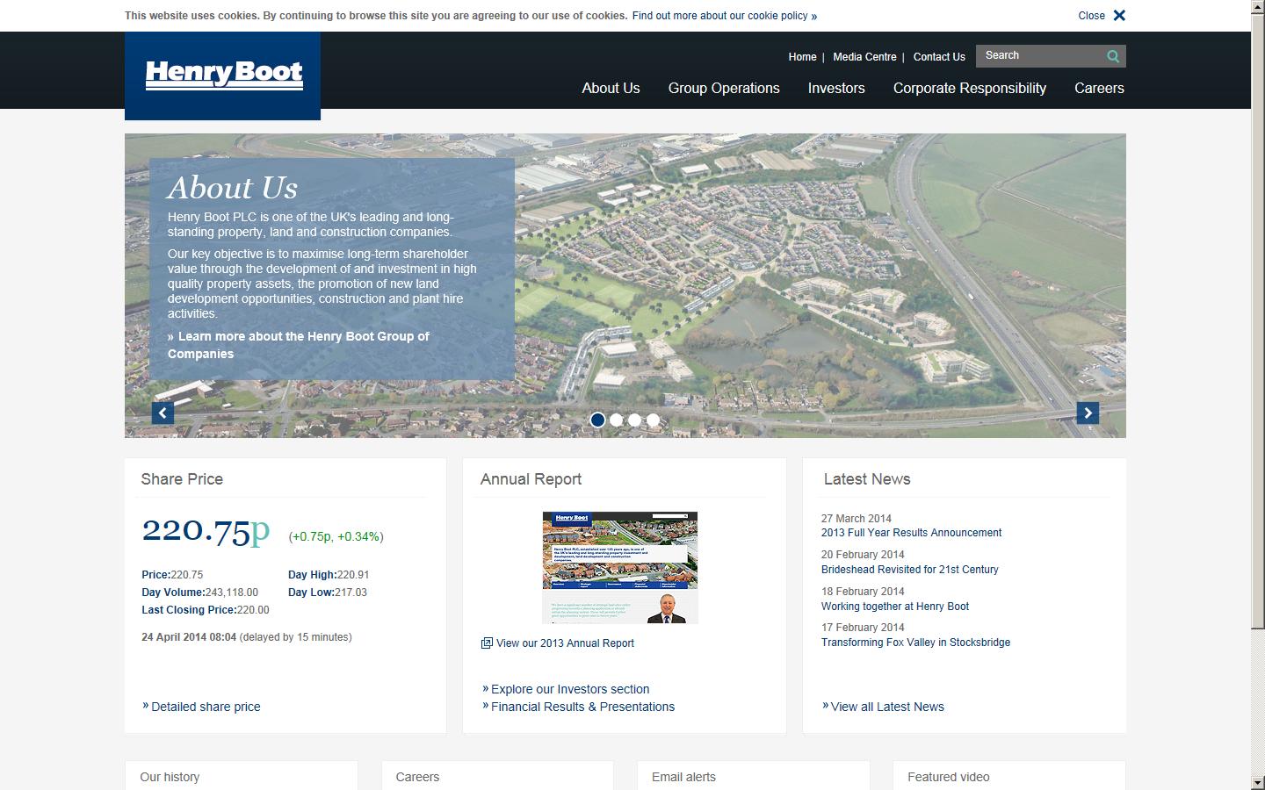Advance the carousel with the right arrow
This screenshot has height=790, width=1265.
click(x=1088, y=413)
